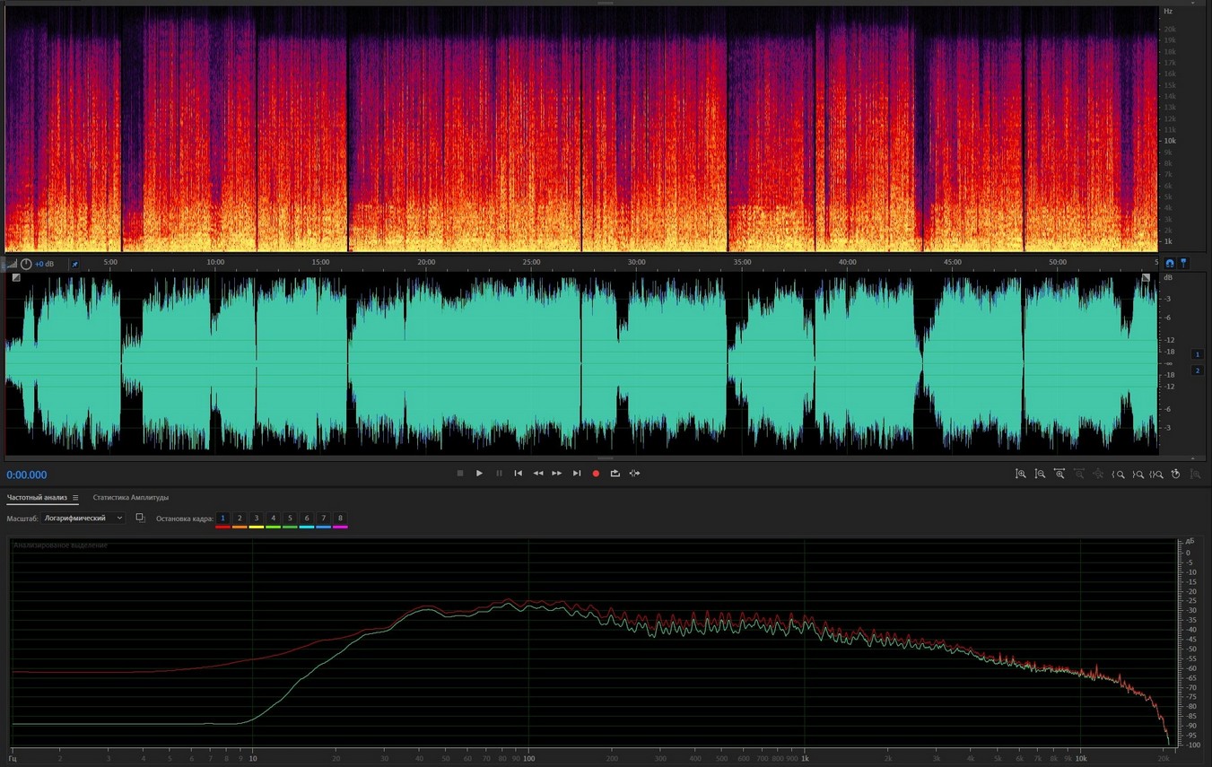Toggle channel 2 enable button

point(1197,370)
